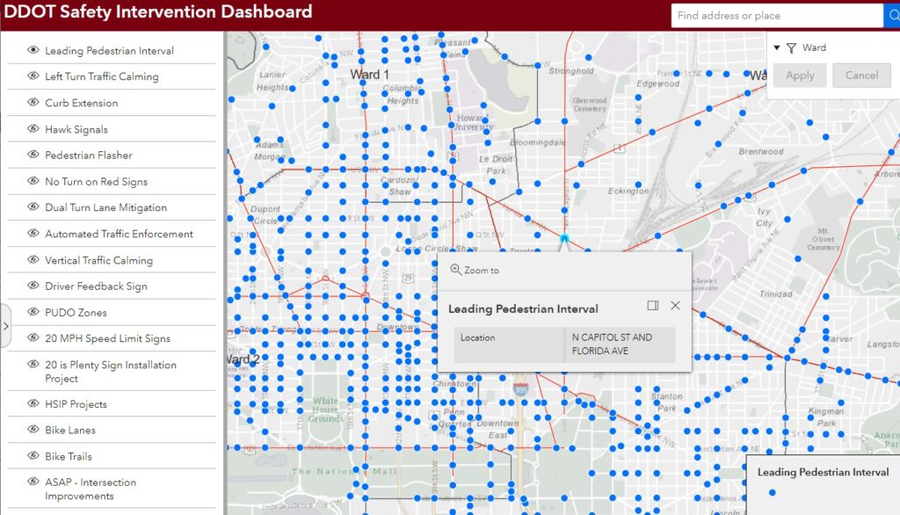Click the Zoom to magnifier icon in popup
900x515 pixels.
456,269
